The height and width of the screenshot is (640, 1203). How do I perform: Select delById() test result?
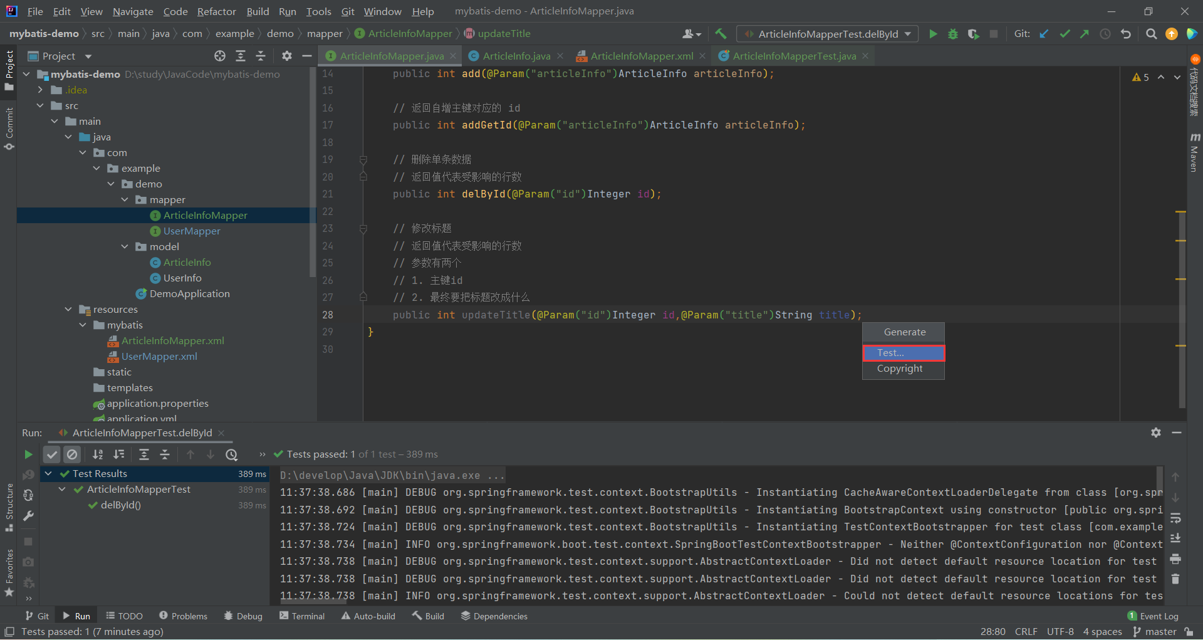pyautogui.click(x=120, y=505)
